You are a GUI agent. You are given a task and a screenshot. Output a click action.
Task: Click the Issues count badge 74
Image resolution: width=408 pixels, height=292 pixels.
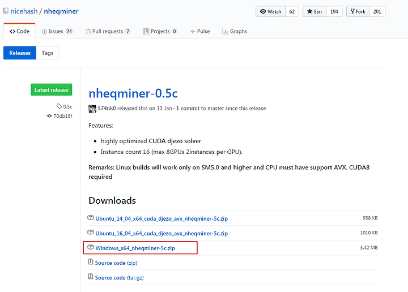click(69, 31)
